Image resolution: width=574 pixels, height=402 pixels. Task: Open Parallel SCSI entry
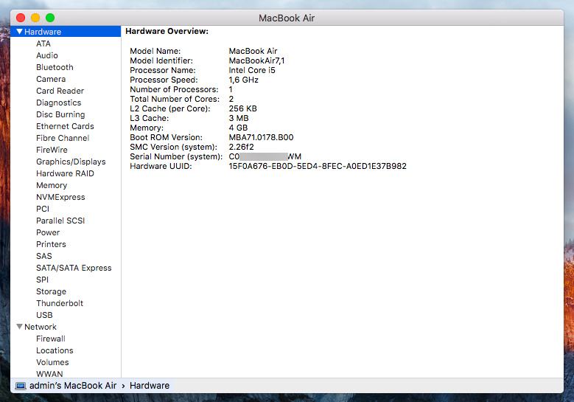coord(60,221)
